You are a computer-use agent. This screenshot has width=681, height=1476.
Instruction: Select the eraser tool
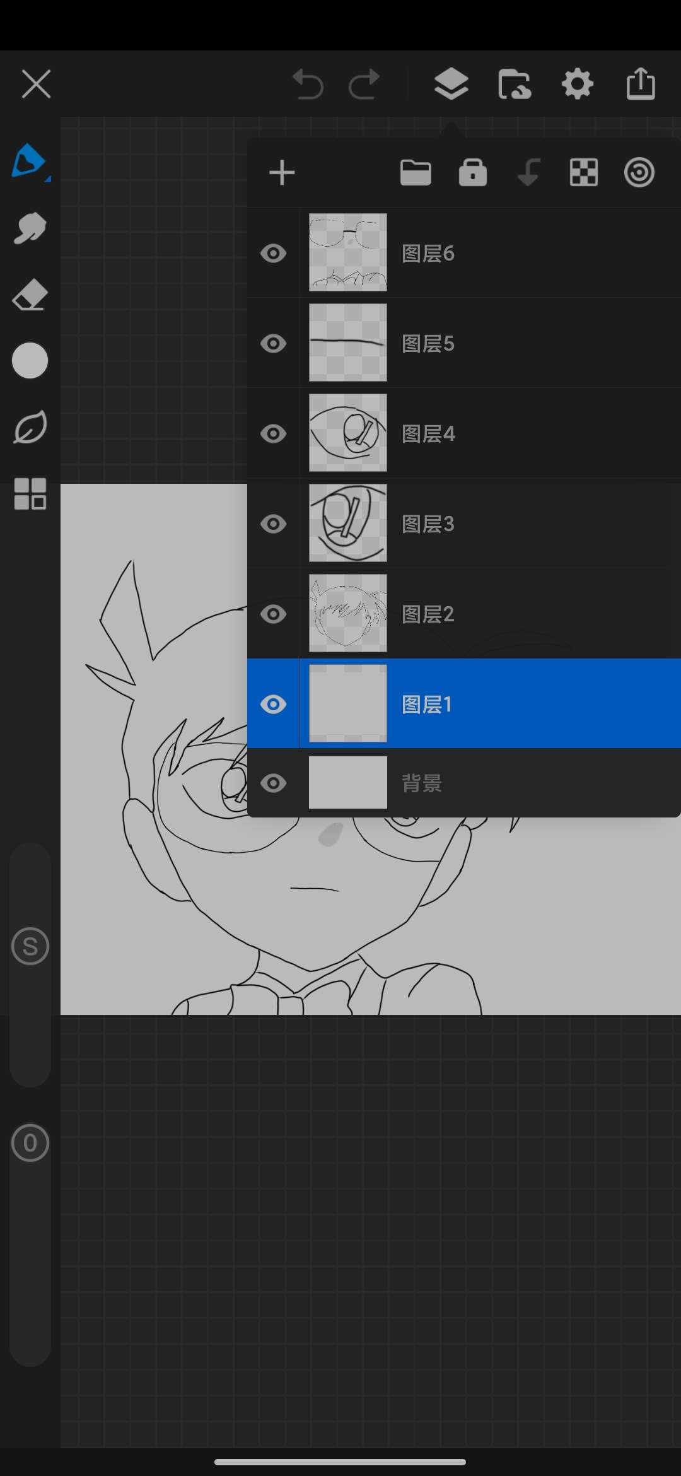[30, 295]
